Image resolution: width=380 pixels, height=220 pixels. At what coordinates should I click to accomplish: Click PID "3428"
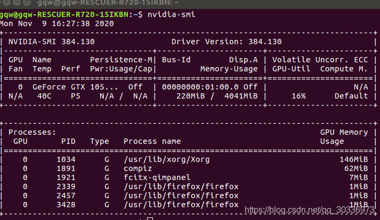pos(66,205)
